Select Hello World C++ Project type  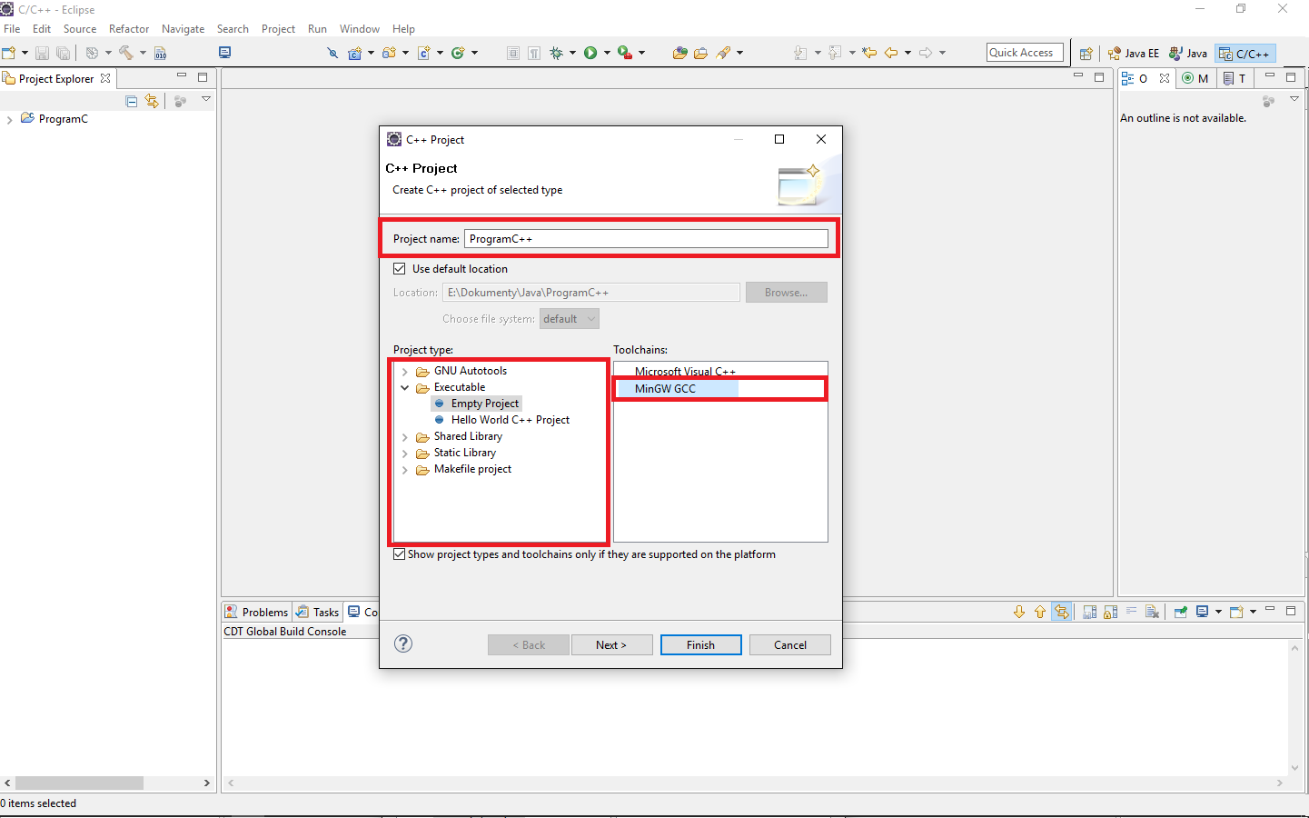[x=510, y=420]
